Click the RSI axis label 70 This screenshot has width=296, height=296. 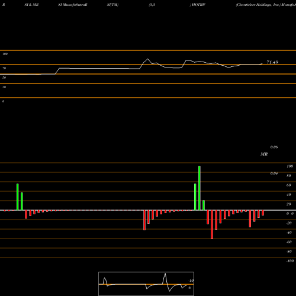(x=4, y=68)
